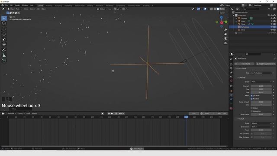
Task: Enable the Min Distance checkbox
Action: click(x=252, y=134)
